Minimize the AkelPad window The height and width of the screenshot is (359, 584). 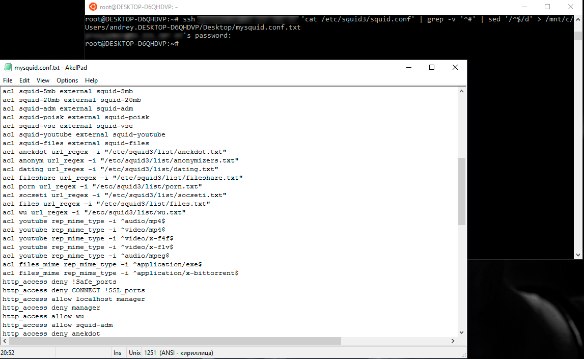(408, 67)
